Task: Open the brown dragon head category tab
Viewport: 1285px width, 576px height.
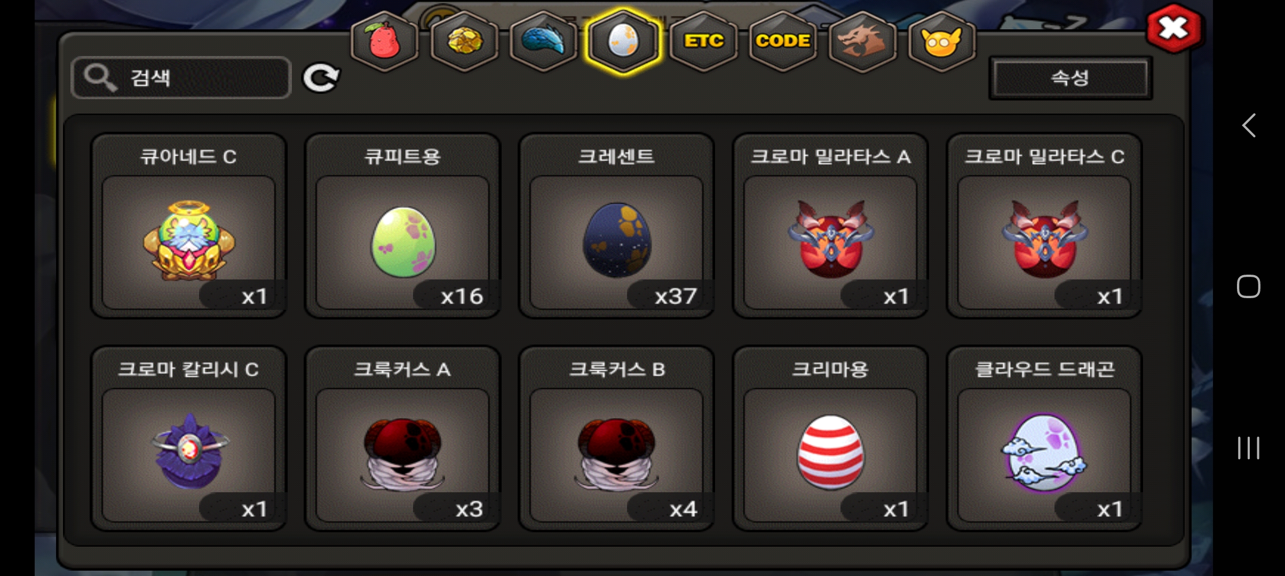Action: click(862, 41)
